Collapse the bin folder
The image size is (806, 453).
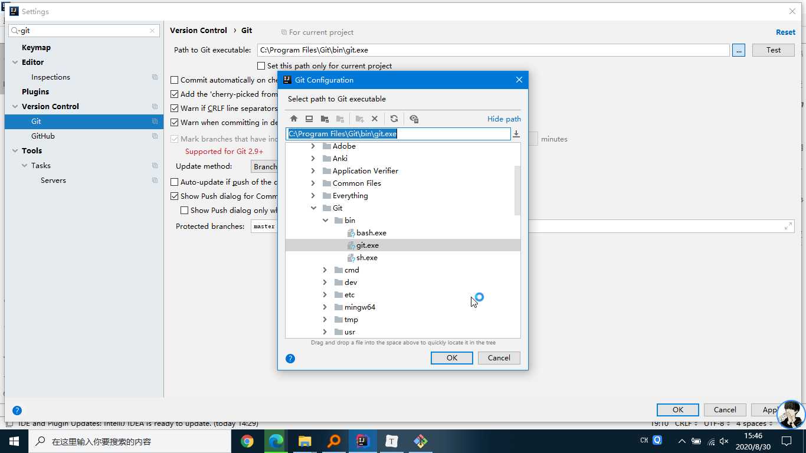point(325,221)
